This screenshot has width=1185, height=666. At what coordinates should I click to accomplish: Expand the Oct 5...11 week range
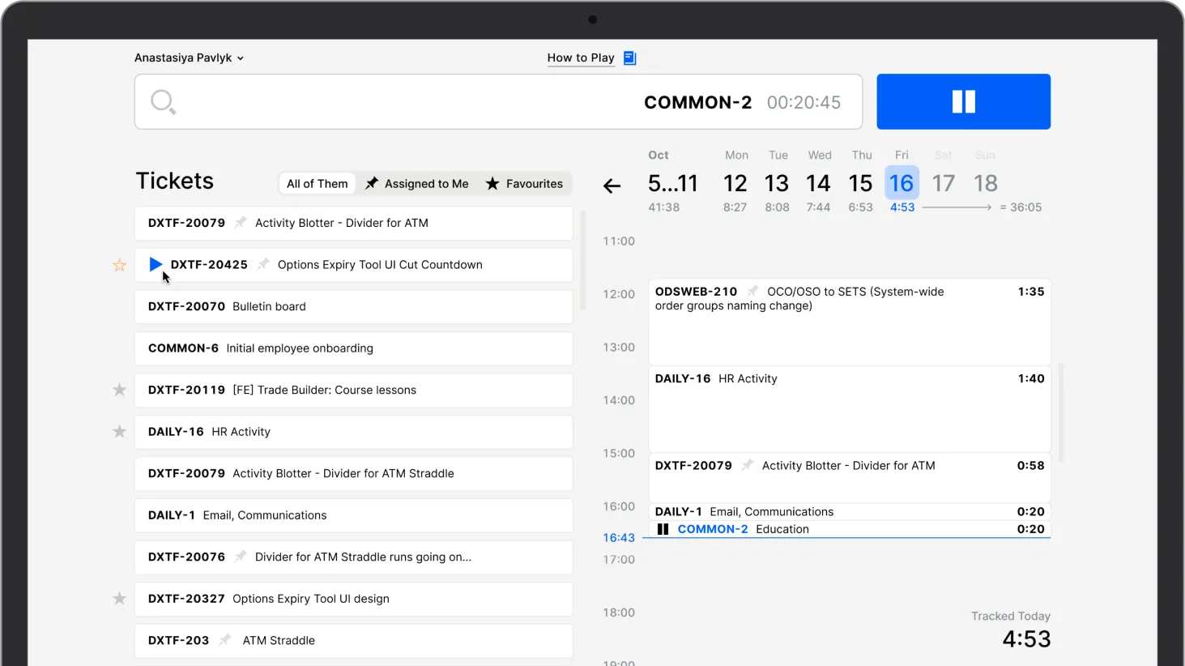673,183
